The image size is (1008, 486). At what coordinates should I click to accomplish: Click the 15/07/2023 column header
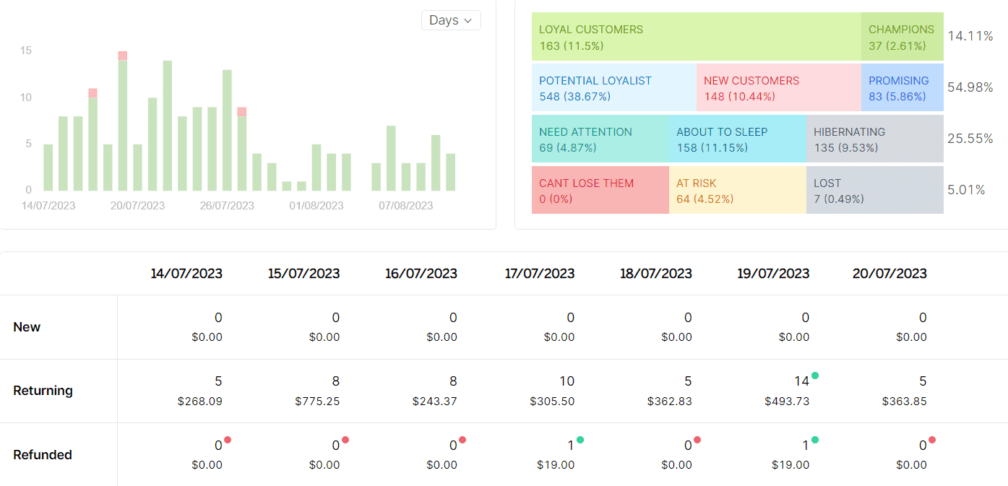(304, 274)
